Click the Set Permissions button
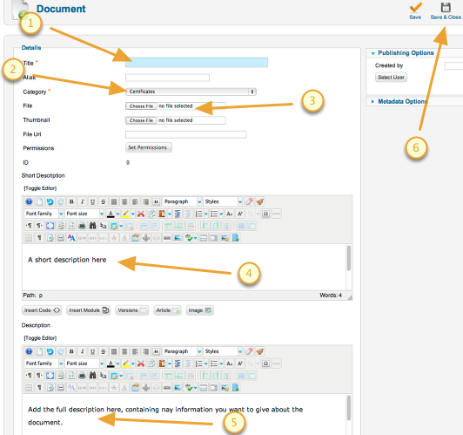Viewport: 463px width, 435px height. [x=149, y=147]
